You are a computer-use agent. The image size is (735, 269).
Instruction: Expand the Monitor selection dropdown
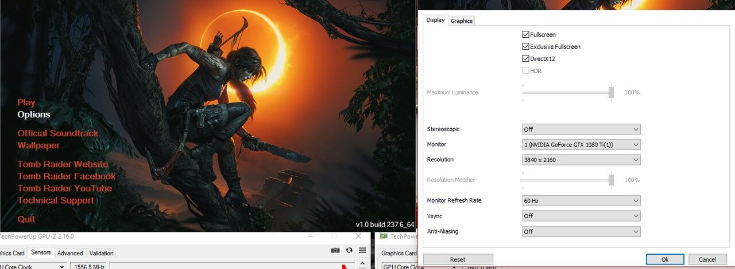click(581, 145)
